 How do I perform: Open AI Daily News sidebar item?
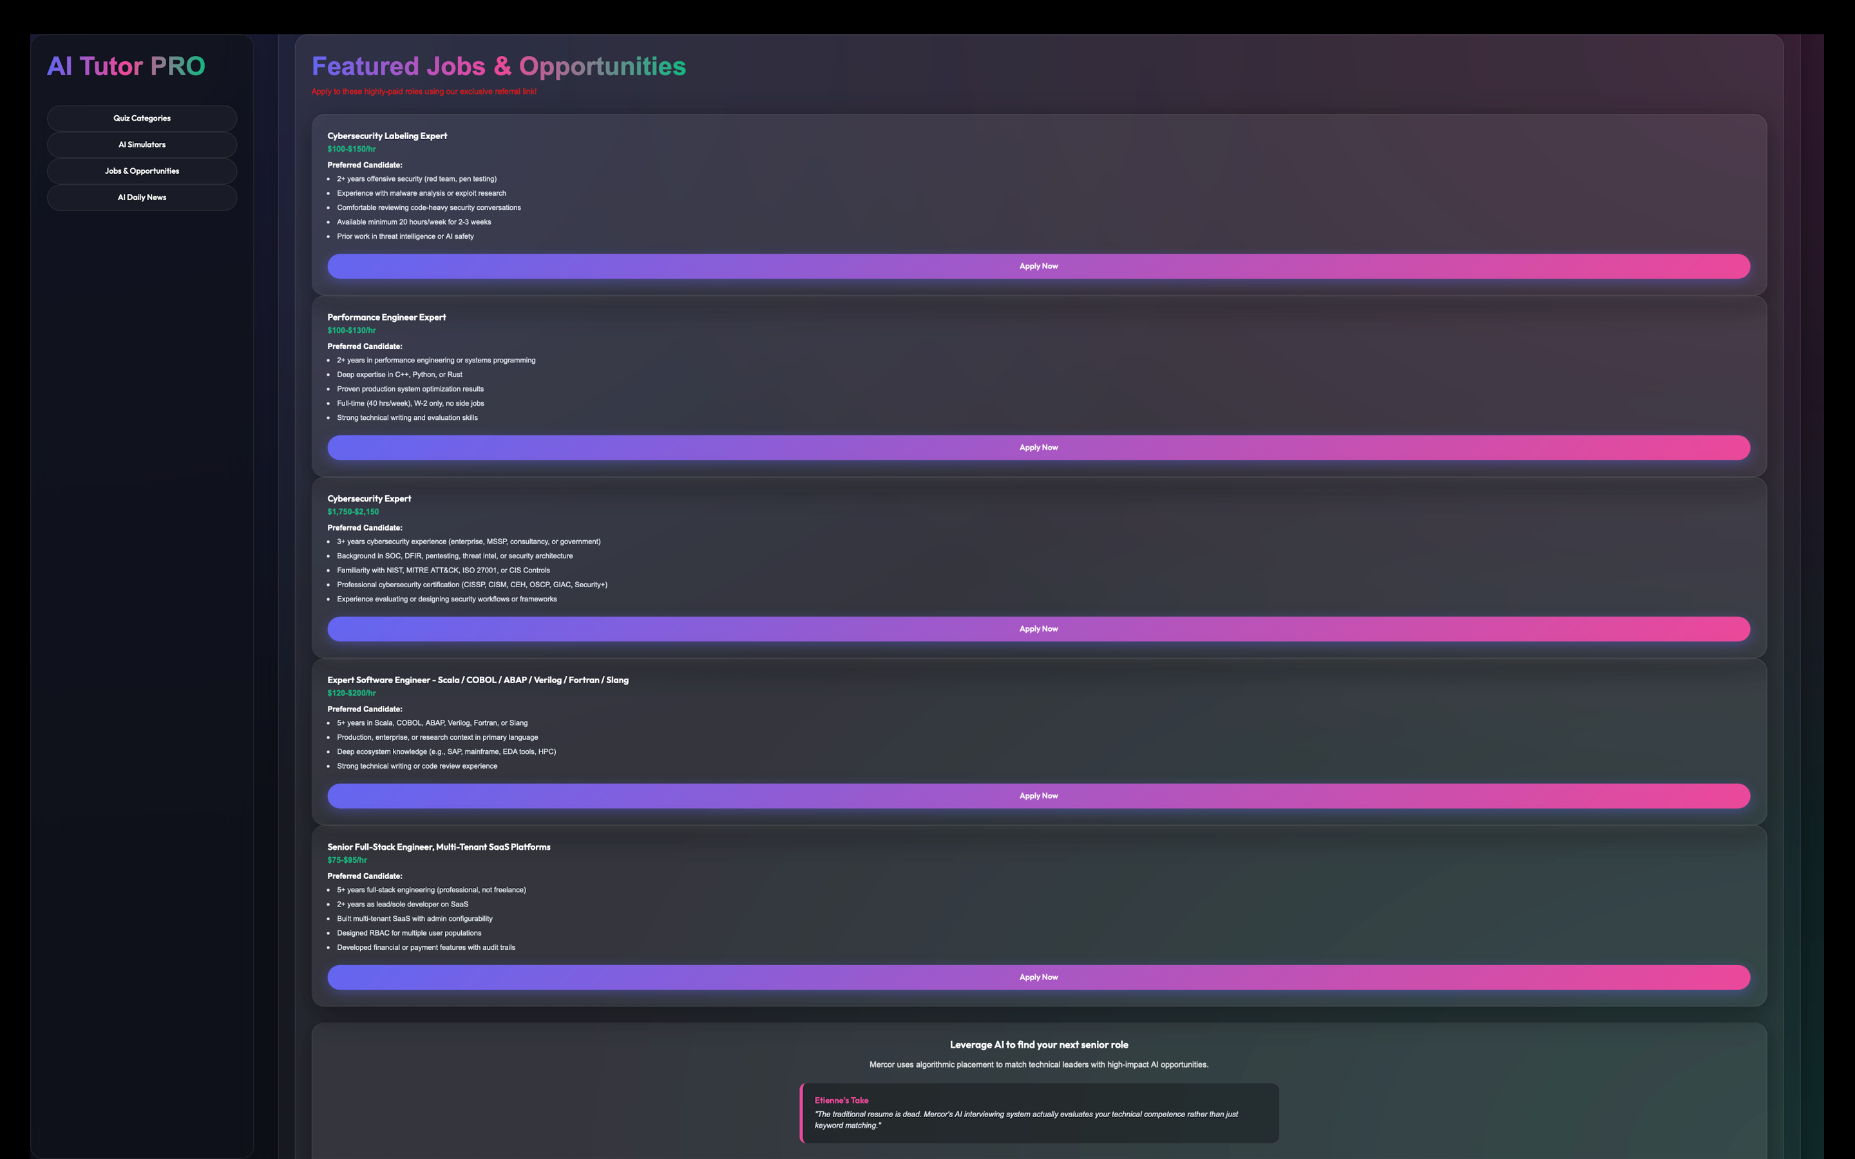pyautogui.click(x=142, y=197)
